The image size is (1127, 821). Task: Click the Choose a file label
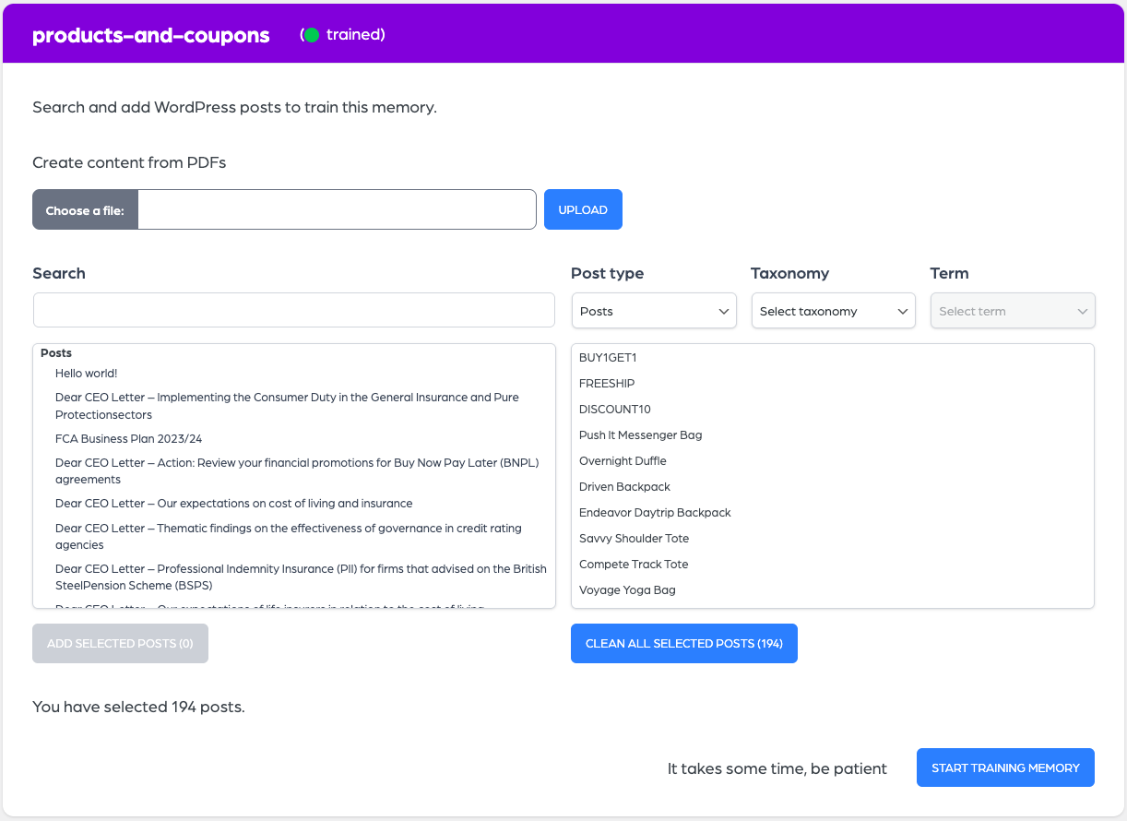point(85,210)
